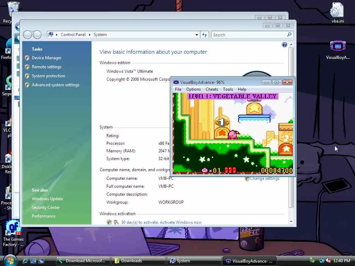Click network tray icon
Image resolution: width=355 pixels, height=266 pixels.
point(322,261)
